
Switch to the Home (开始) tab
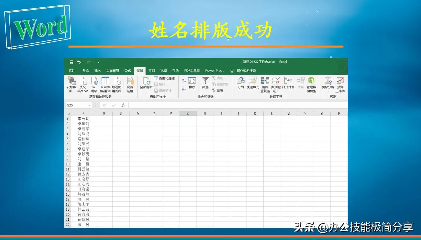coord(85,70)
